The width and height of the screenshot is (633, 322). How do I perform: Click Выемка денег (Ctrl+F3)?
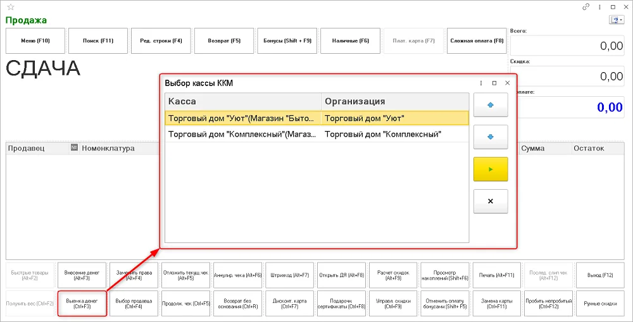tap(82, 304)
